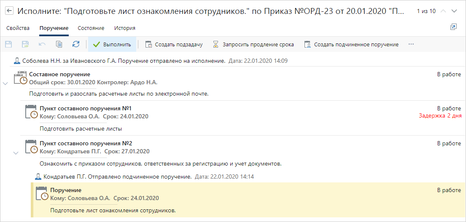This screenshot has height=222, width=466.
Task: Request deadline extension via Запросить продление срока
Action: [253, 44]
